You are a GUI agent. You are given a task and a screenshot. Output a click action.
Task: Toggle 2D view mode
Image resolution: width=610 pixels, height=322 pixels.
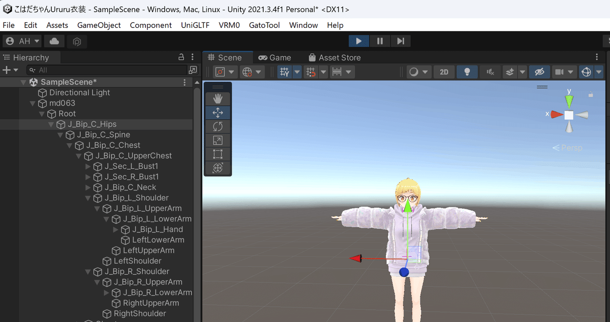tap(444, 72)
